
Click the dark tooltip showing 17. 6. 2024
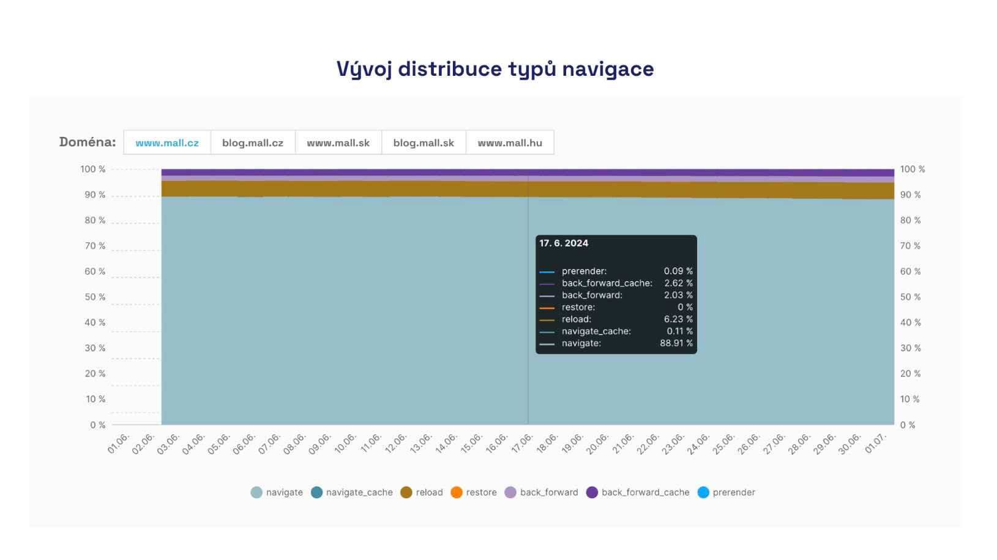(x=616, y=295)
